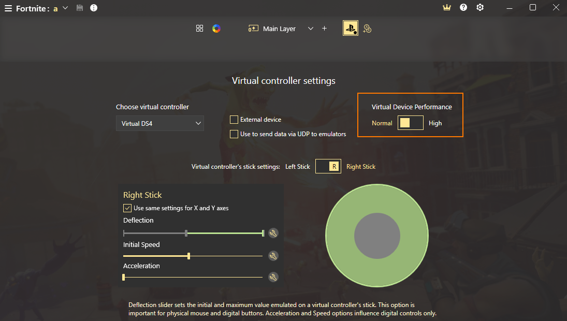Screen dimensions: 567x321
Task: Click the Initial Speed label
Action: (141, 245)
